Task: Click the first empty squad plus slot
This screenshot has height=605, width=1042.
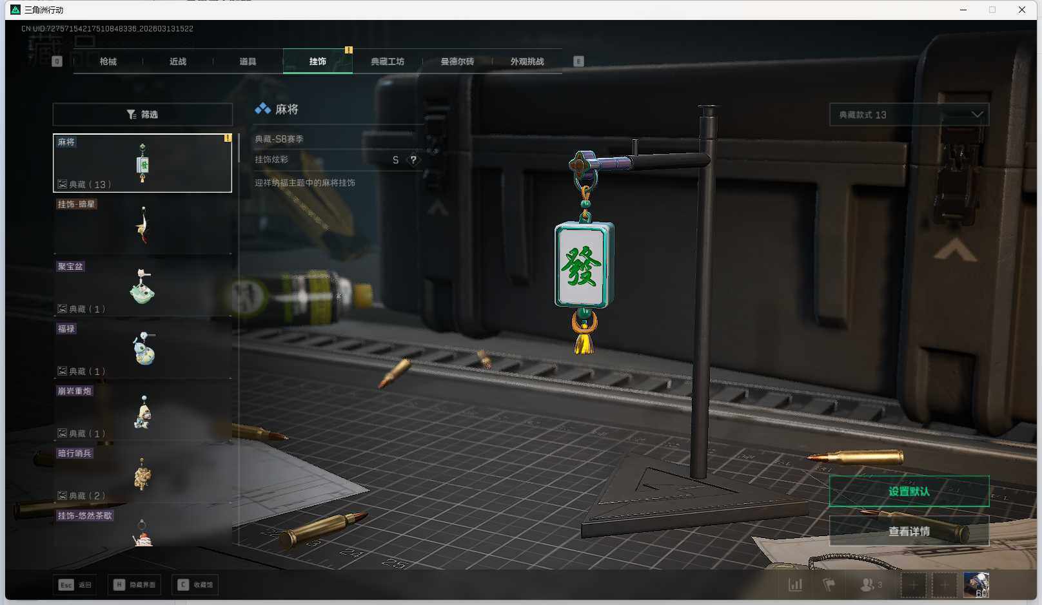Action: tap(913, 585)
